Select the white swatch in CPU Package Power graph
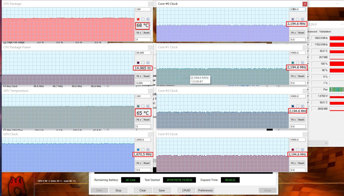The image size is (344, 196). [143, 63]
